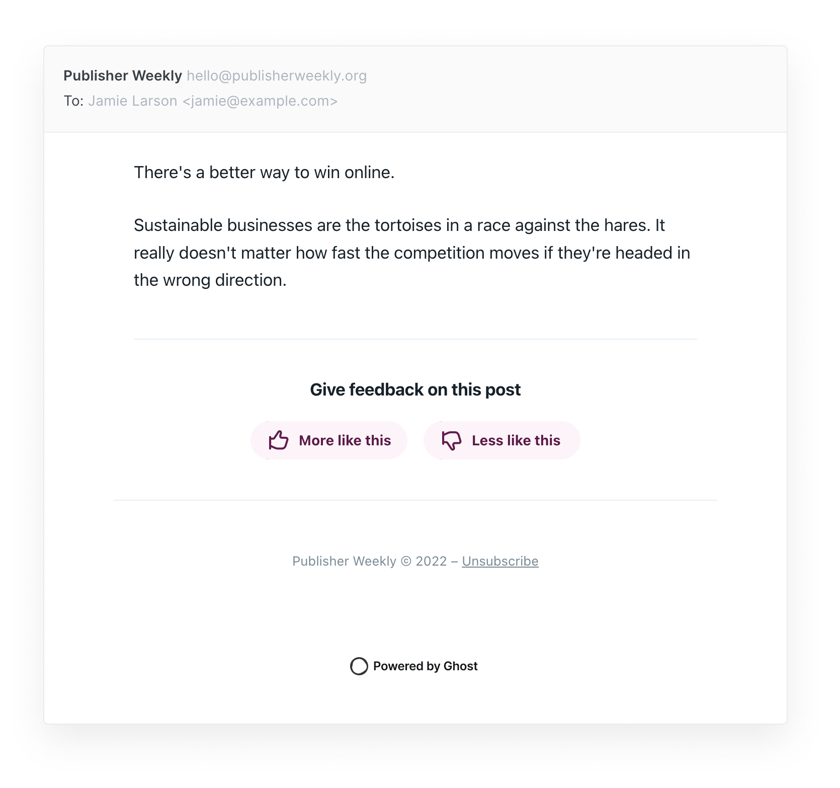Open the Unsubscribe link
The width and height of the screenshot is (840, 788).
click(500, 561)
